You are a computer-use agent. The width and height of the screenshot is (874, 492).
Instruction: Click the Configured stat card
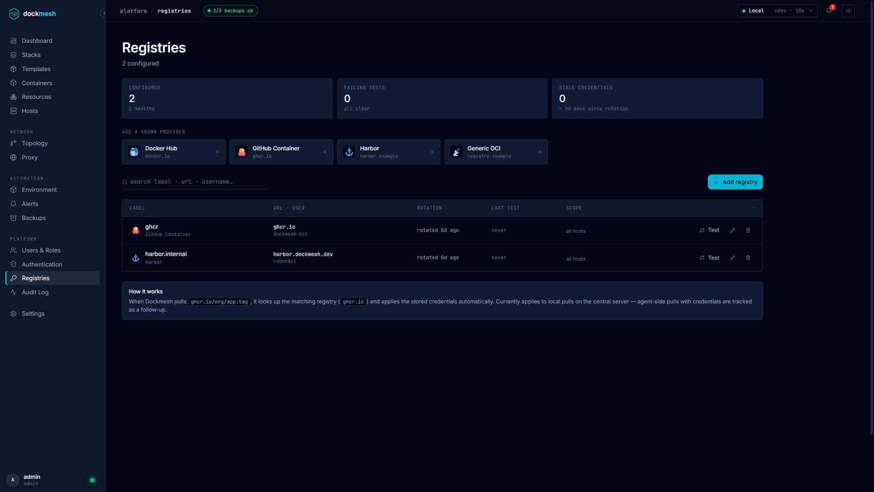tap(227, 98)
